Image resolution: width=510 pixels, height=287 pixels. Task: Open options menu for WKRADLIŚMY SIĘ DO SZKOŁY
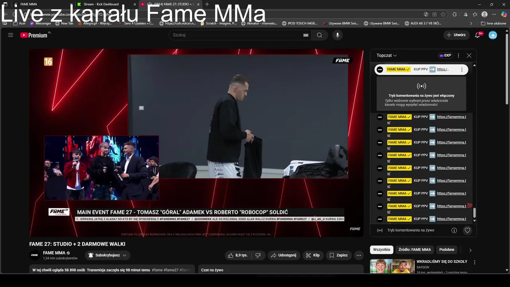point(475,262)
